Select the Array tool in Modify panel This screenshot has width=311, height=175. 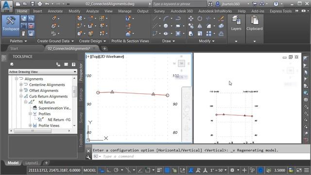208,34
